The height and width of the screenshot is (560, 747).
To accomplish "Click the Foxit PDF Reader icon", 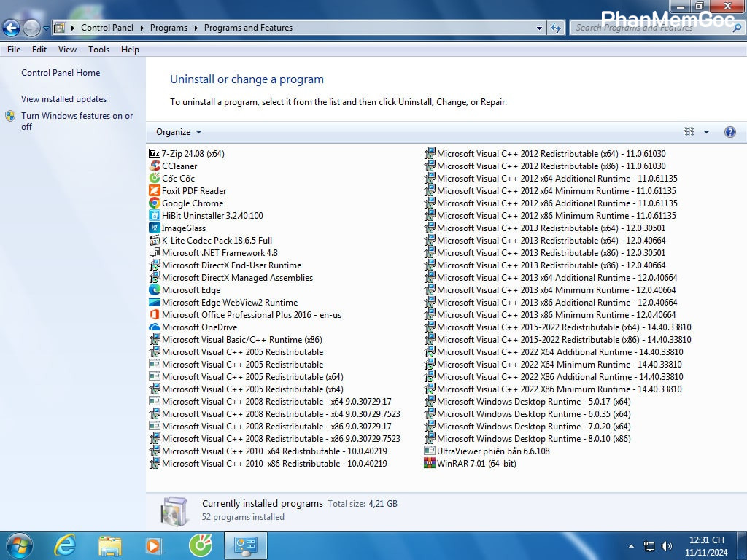I will [154, 191].
